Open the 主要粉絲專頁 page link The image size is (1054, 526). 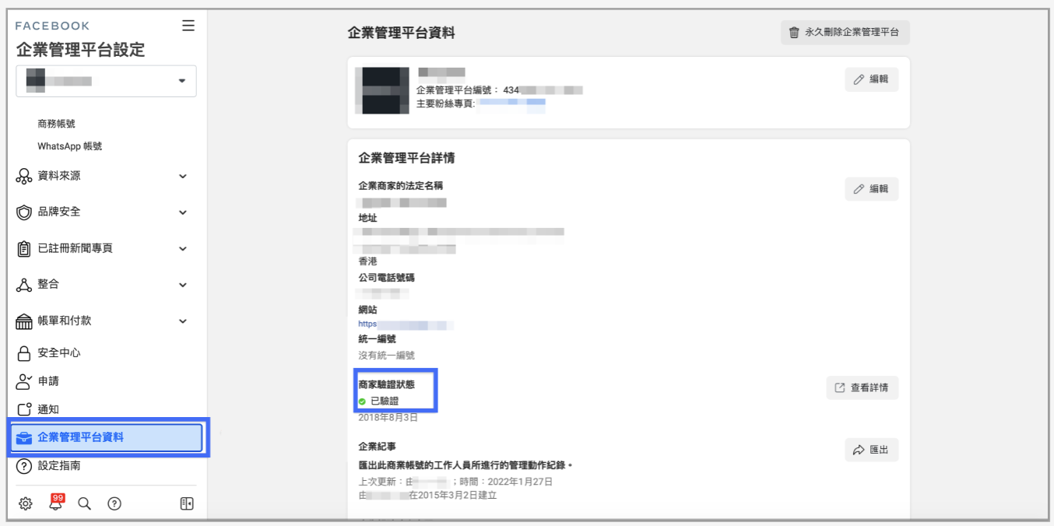pos(511,103)
